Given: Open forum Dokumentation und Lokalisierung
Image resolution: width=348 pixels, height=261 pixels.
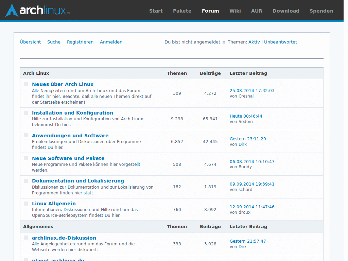Looking at the screenshot, I should click(78, 181).
